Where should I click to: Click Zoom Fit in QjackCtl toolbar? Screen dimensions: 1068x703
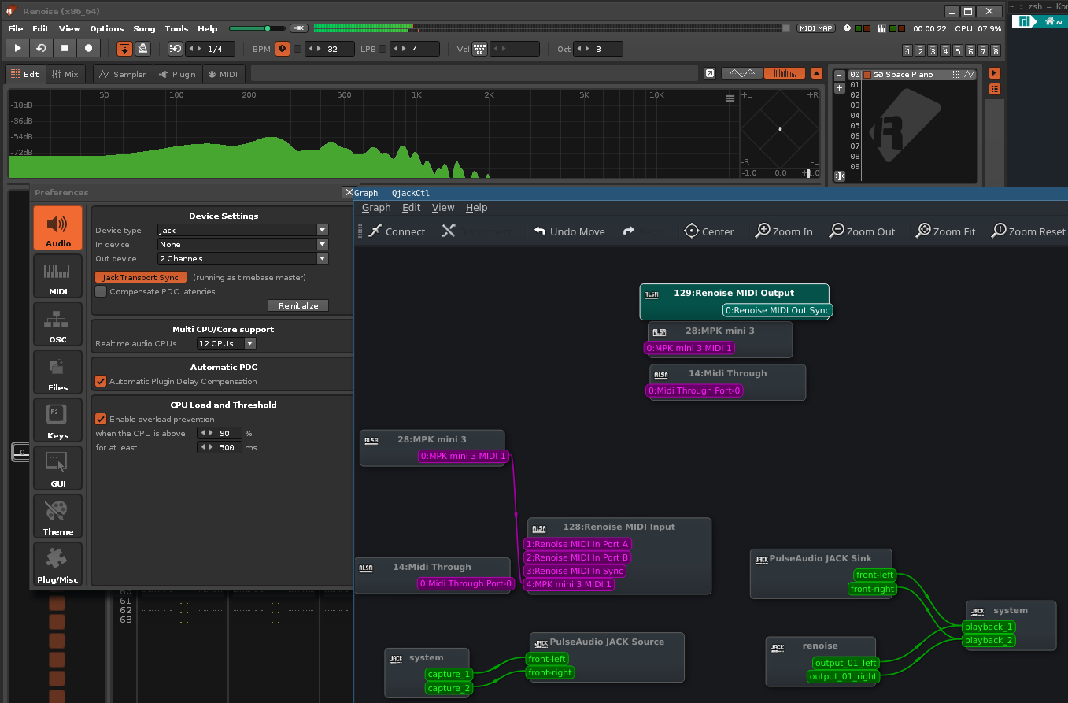(946, 231)
